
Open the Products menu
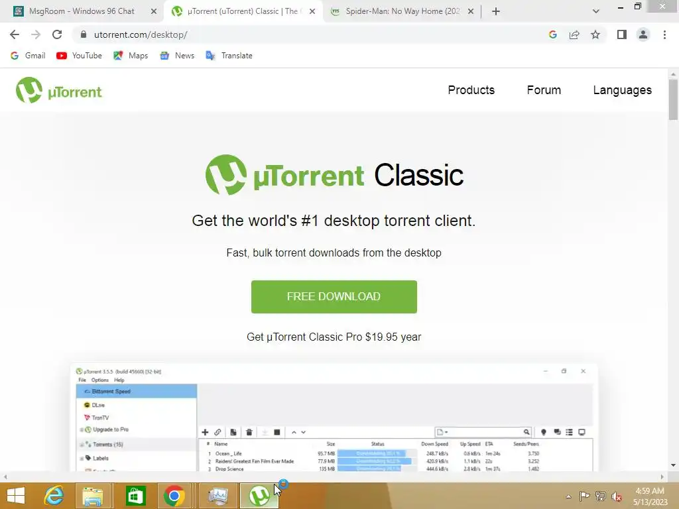click(471, 90)
